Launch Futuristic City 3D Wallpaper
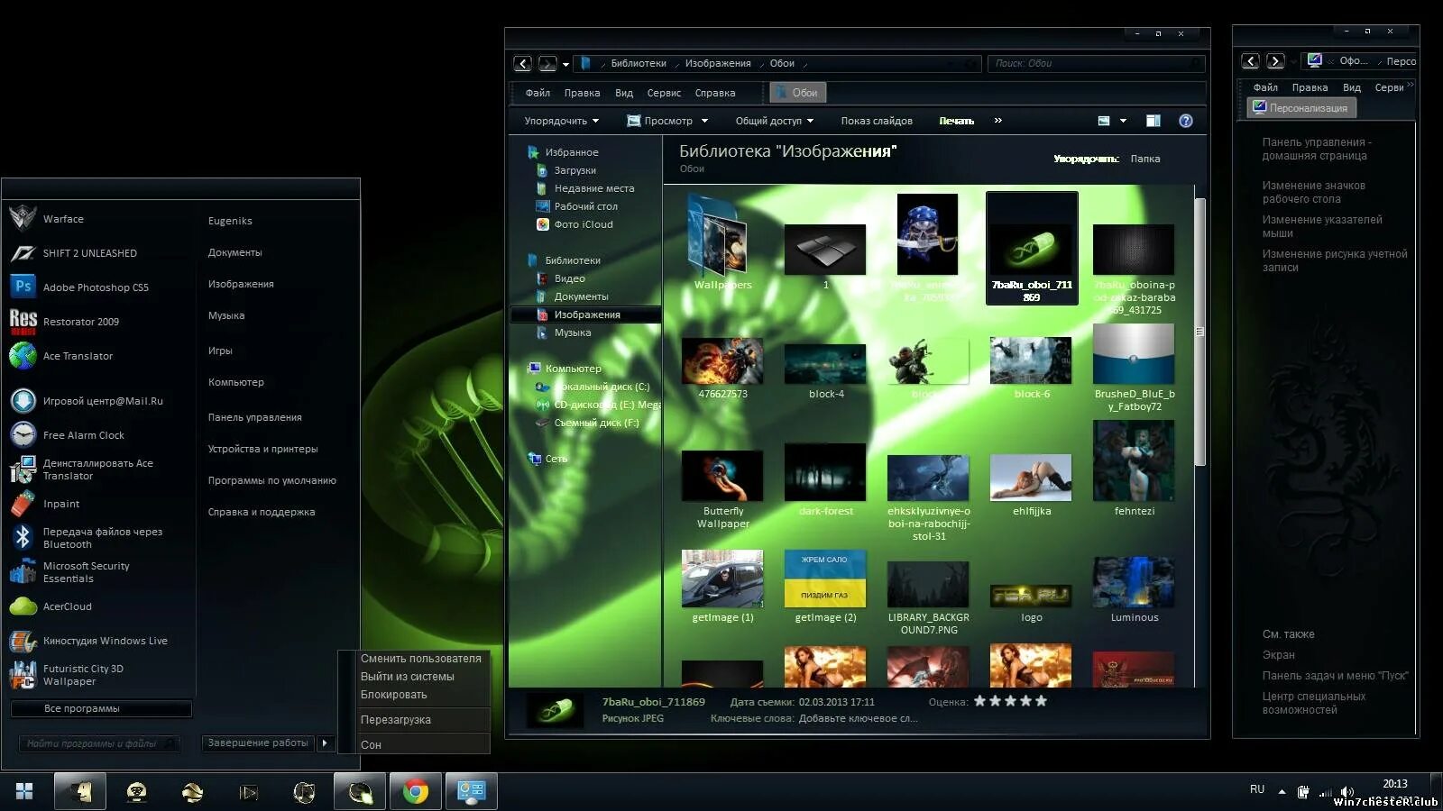Screen dimensions: 1443x811 [68, 675]
